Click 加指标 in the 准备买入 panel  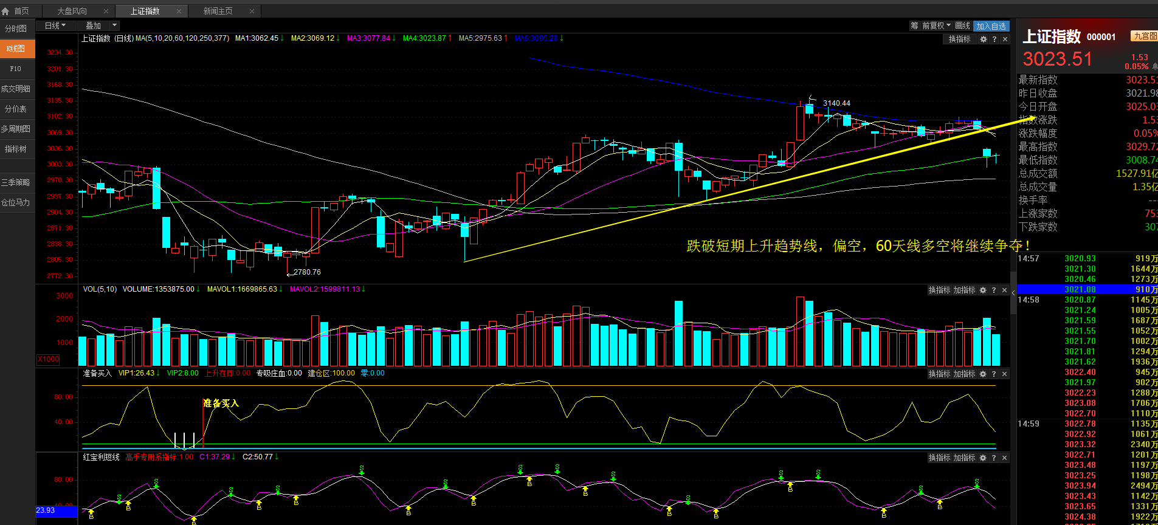pyautogui.click(x=964, y=374)
